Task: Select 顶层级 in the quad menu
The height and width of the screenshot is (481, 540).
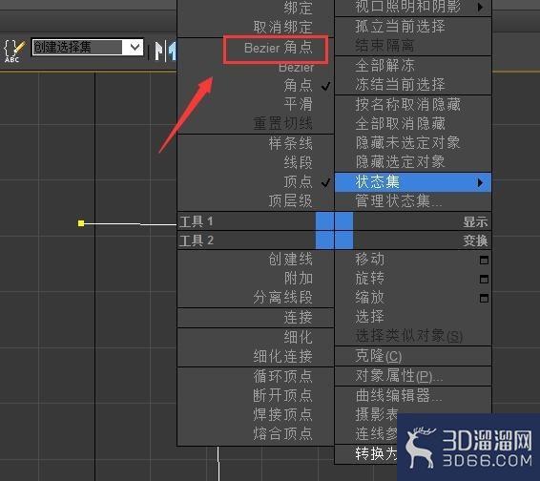Action: click(x=290, y=200)
